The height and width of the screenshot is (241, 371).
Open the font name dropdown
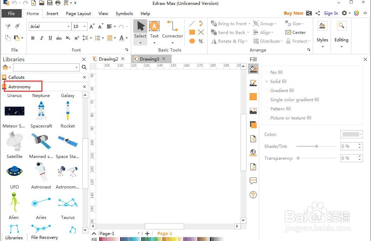68,27
